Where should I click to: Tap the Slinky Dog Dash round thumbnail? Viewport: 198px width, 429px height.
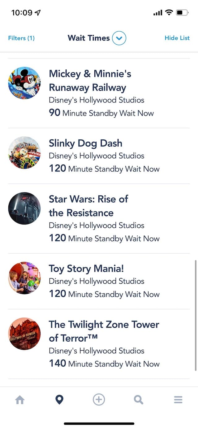(24, 153)
